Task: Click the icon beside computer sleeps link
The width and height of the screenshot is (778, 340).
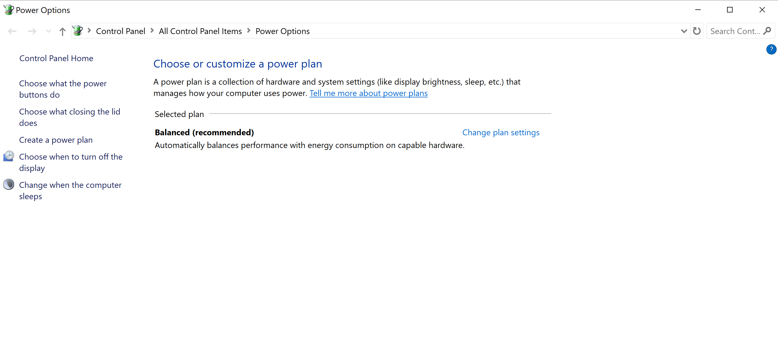Action: [x=9, y=184]
